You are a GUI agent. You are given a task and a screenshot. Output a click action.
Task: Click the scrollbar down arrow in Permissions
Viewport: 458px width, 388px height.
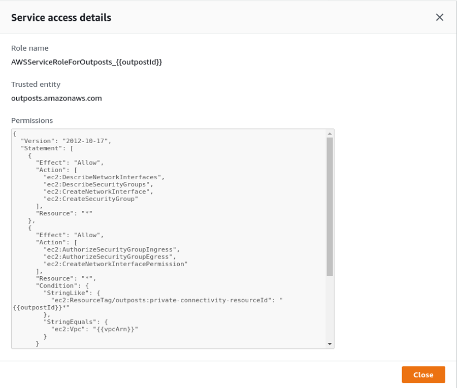click(x=330, y=344)
